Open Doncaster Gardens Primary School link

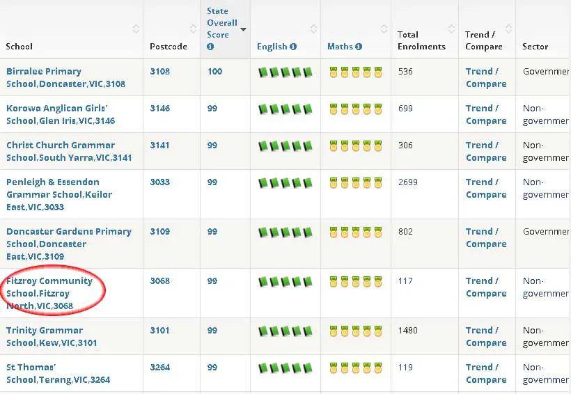pos(69,244)
